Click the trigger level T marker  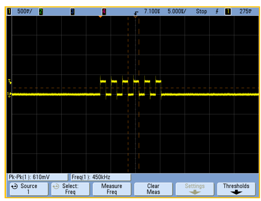pyautogui.click(x=10, y=82)
